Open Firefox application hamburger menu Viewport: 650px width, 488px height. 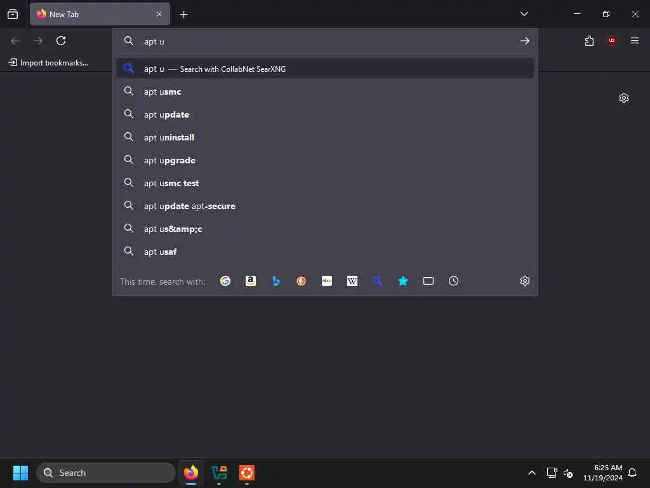pos(635,41)
